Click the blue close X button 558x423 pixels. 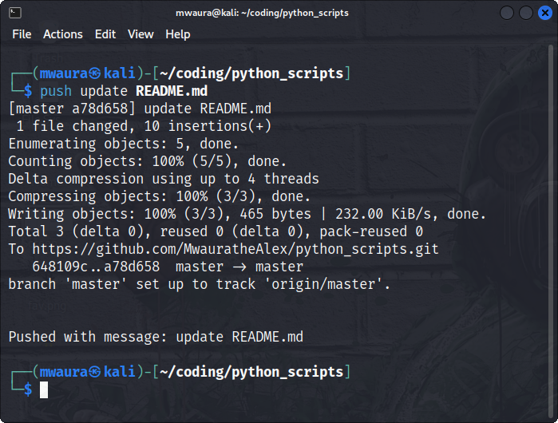[x=545, y=13]
